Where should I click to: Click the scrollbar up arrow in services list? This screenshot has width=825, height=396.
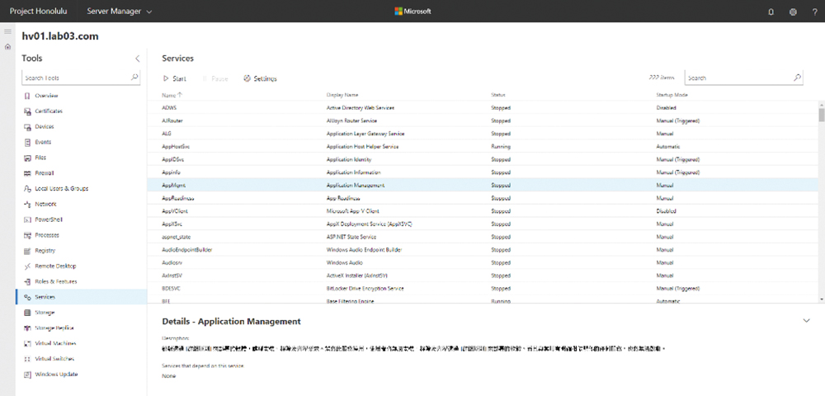[822, 103]
